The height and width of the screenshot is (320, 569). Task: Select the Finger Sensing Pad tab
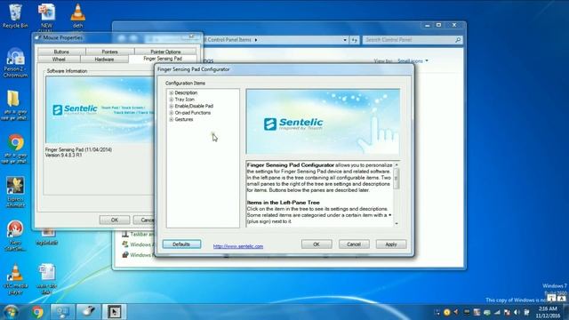163,59
